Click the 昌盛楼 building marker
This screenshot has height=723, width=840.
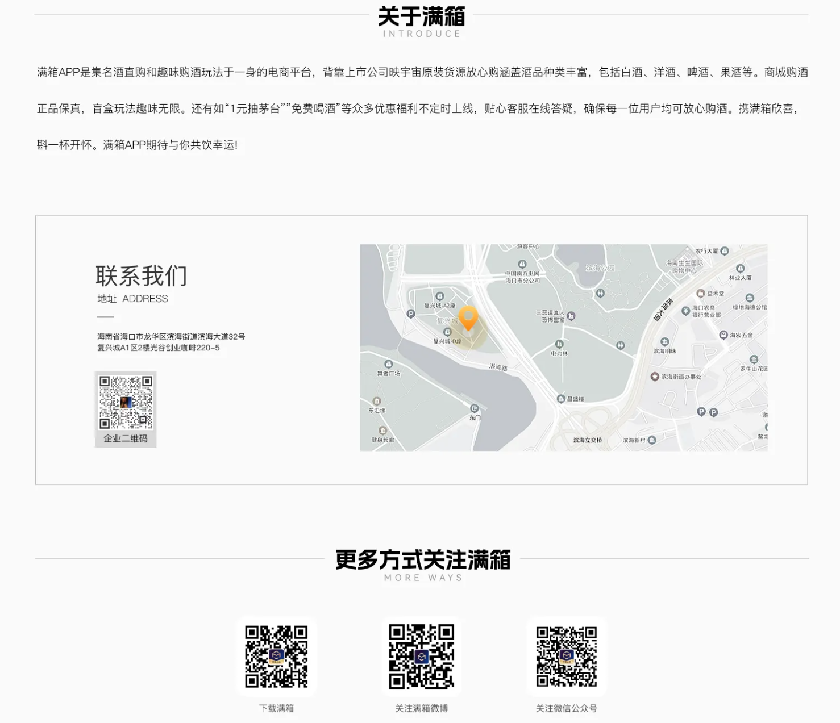(561, 399)
